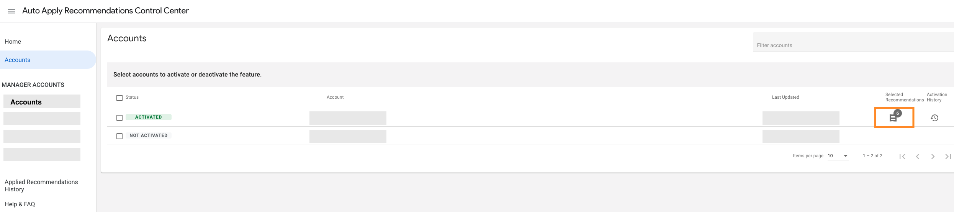Check the NOT ACTIVATED account row checkbox
The image size is (954, 212).
[x=119, y=136]
